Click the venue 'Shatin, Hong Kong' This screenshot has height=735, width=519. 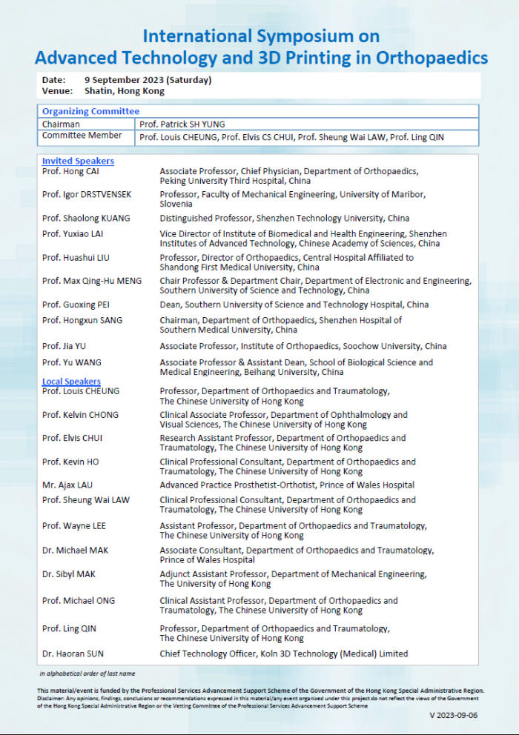coord(125,91)
